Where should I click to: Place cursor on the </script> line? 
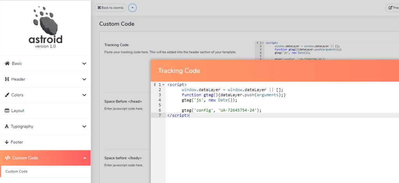click(178, 115)
